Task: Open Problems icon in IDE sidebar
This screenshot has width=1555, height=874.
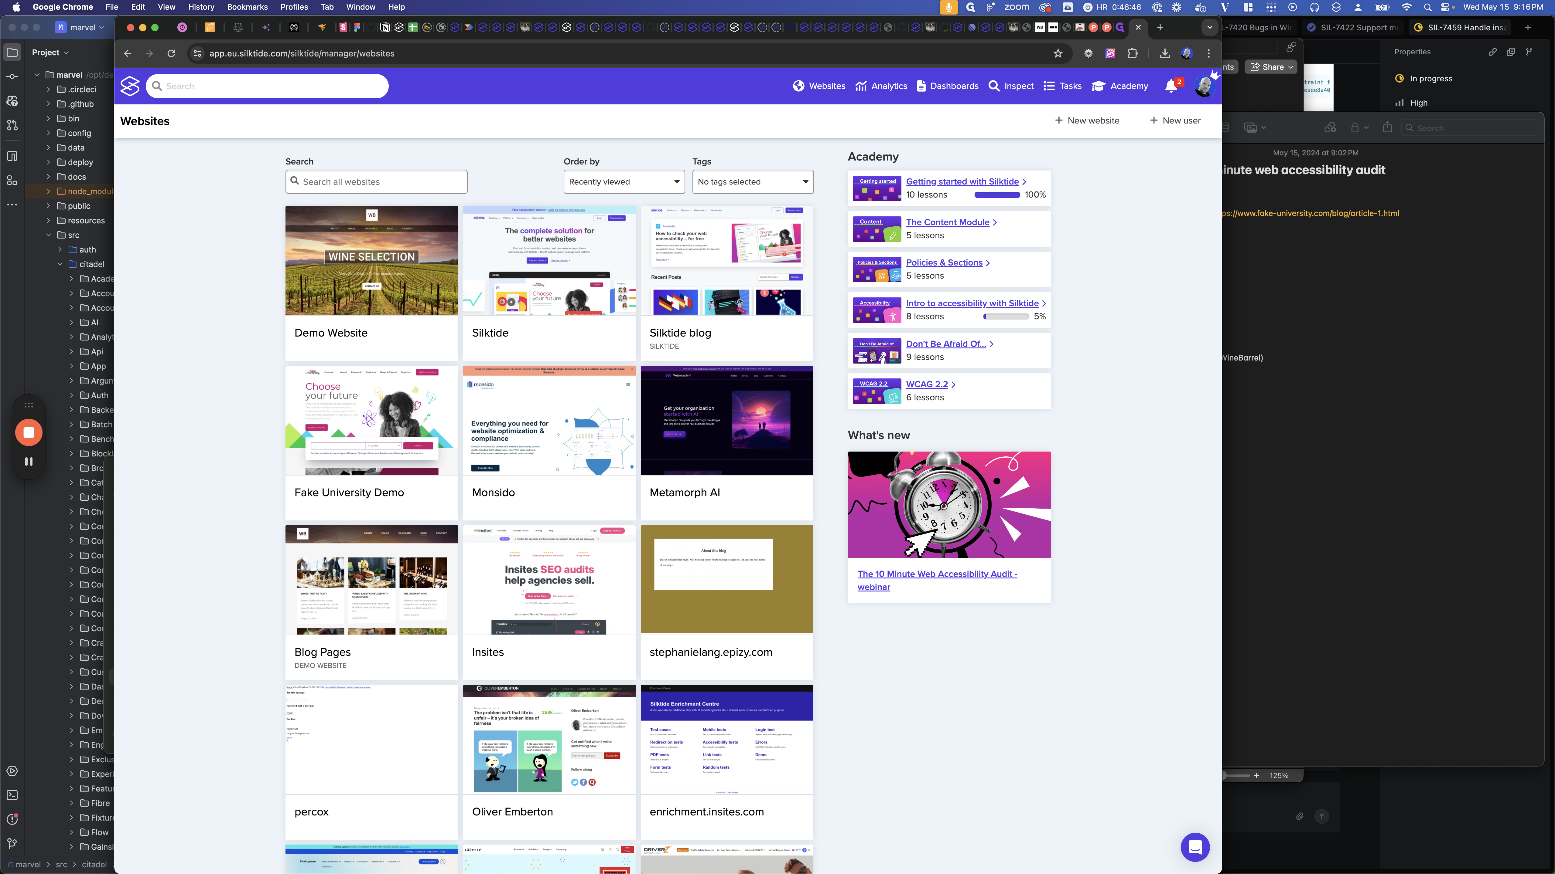Action: [x=12, y=819]
